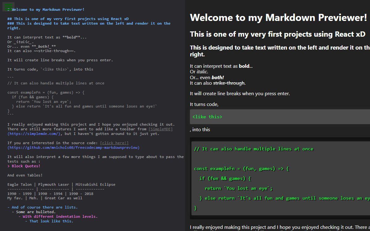This screenshot has height=231, width=370.
Task: Click preview heading 'This is one of my very first projects'
Action: click(277, 34)
